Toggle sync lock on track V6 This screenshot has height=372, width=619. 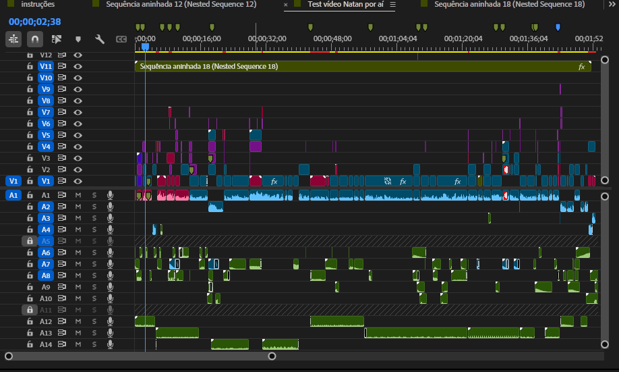[62, 124]
